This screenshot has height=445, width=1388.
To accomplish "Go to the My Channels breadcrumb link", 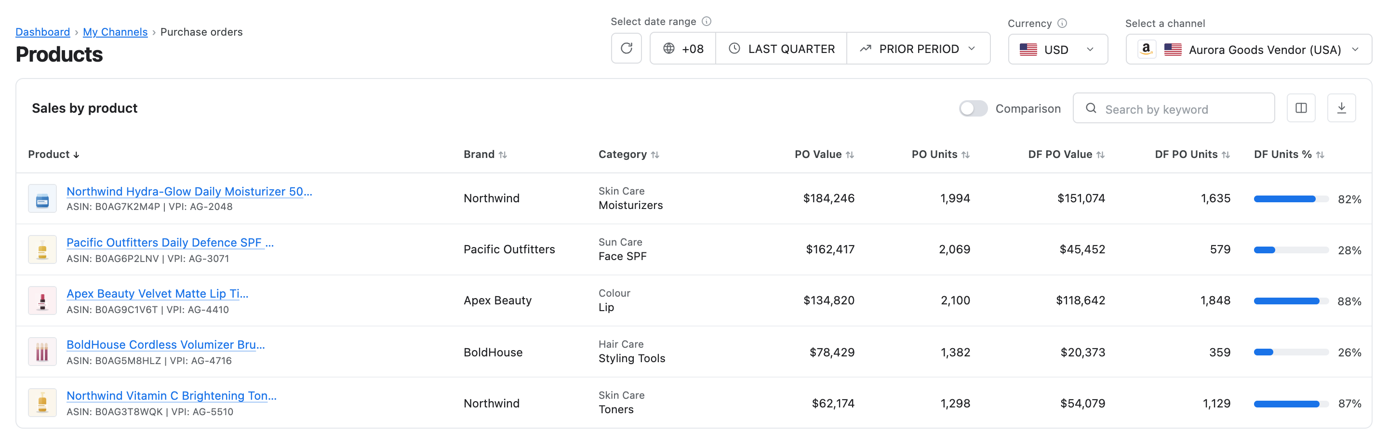I will (115, 32).
